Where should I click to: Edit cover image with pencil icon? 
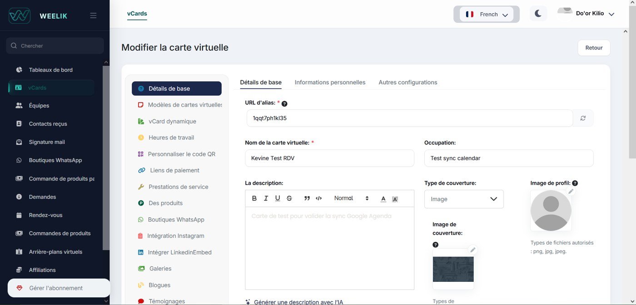[x=472, y=250]
